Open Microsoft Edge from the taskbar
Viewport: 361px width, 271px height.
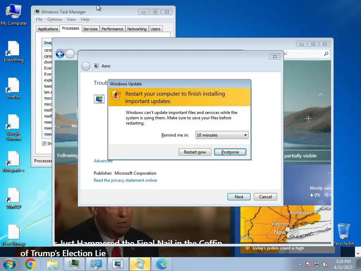point(161,264)
